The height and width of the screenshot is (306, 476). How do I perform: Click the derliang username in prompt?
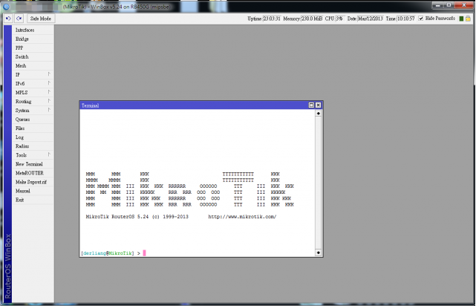click(x=94, y=253)
